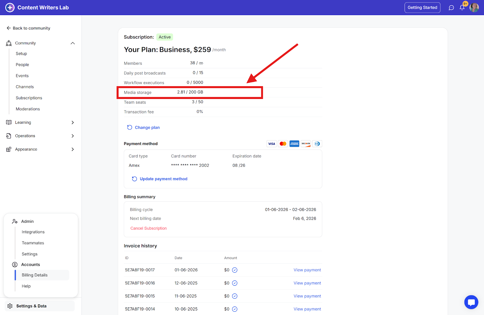Viewport: 484px width, 315px height.
Task: Collapse the Community section
Action: pyautogui.click(x=73, y=43)
